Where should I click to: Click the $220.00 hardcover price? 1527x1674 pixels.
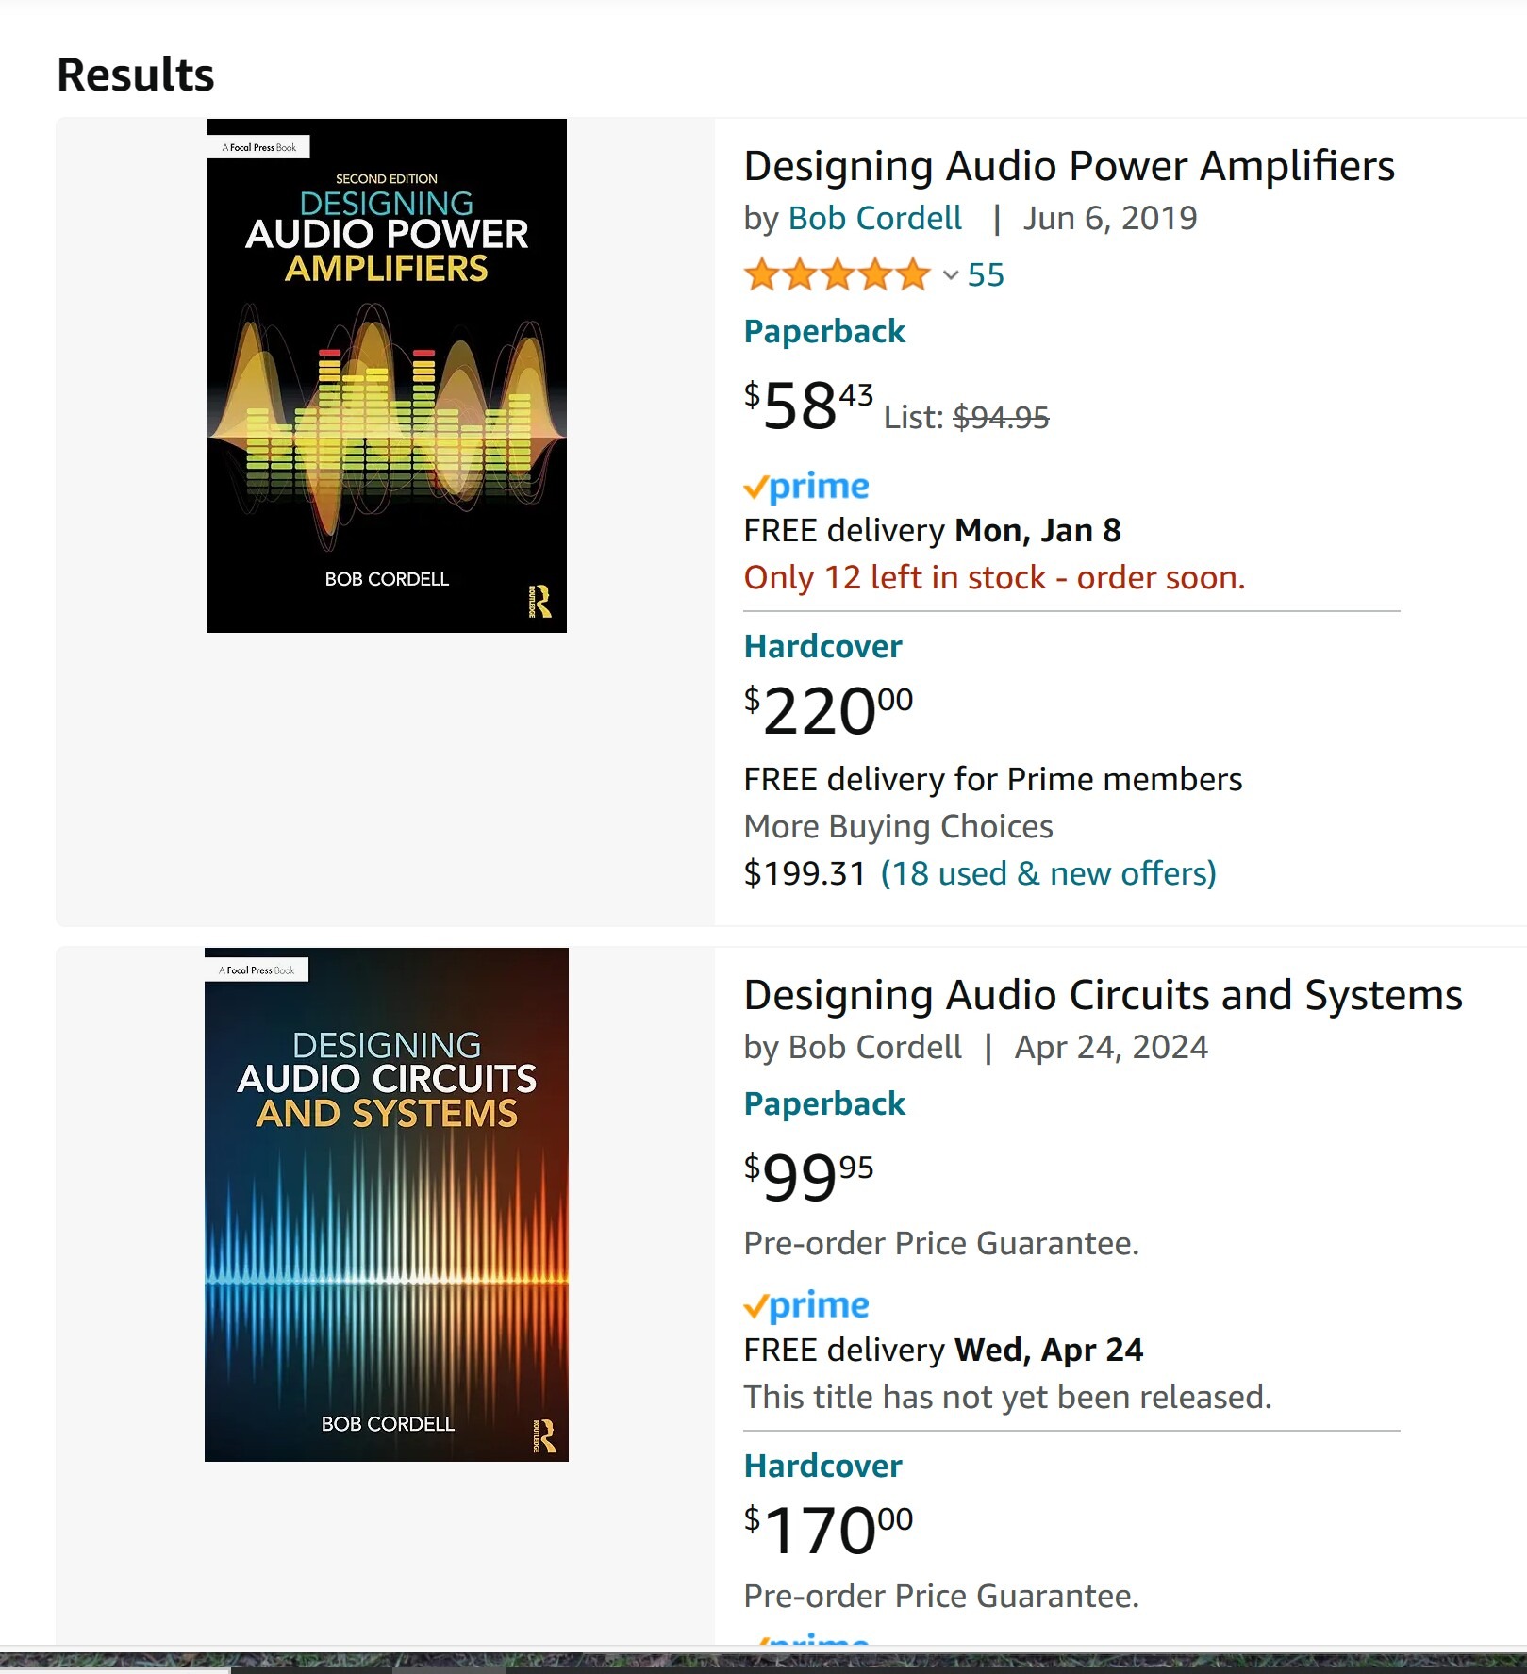828,710
